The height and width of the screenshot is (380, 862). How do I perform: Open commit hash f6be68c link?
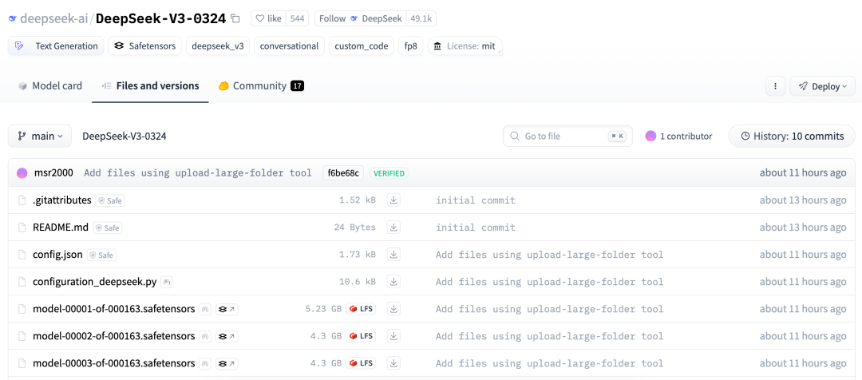[x=343, y=173]
